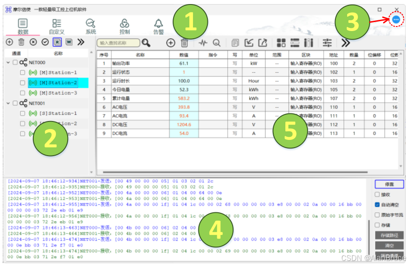The width and height of the screenshot is (408, 265).
Task: Click the four-square grid view icon
Action: 281,43
